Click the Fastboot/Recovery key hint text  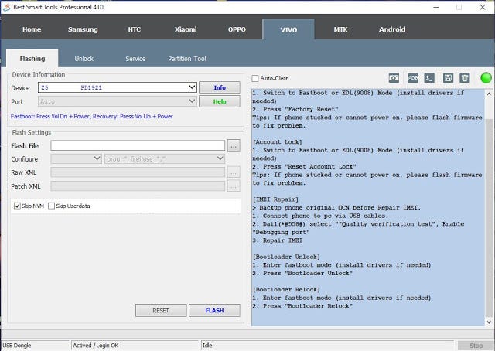[x=91, y=117]
